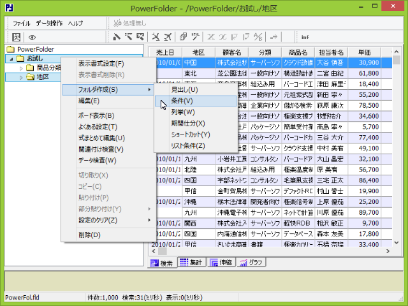The image size is (408, 306).
Task: Open the データ操作 menu
Action: tap(49, 24)
